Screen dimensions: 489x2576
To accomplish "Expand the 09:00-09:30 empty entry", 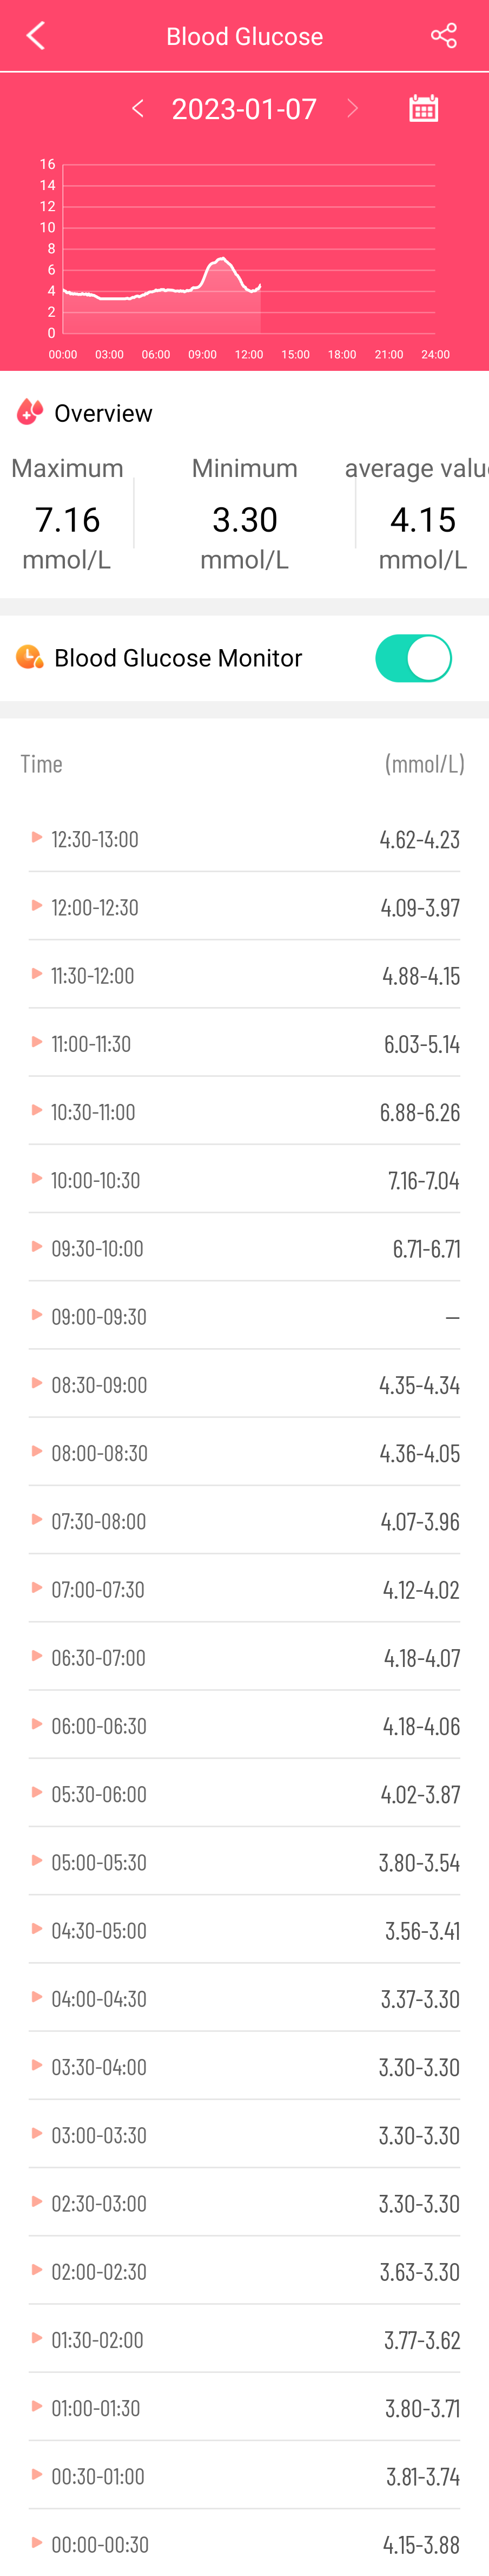I will point(244,1316).
